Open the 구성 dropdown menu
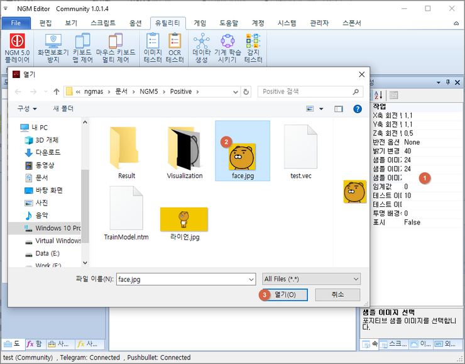The height and width of the screenshot is (364, 465). 27,109
